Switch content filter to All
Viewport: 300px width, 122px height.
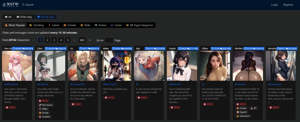coord(8,17)
